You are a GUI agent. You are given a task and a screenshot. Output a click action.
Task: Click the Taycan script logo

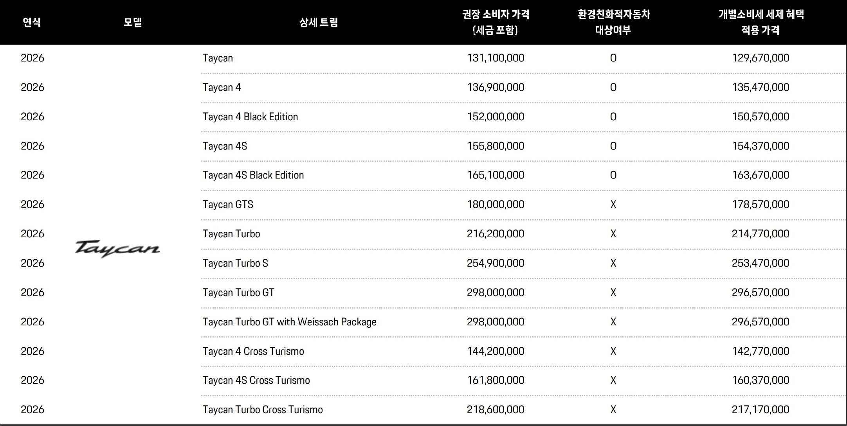pos(117,249)
